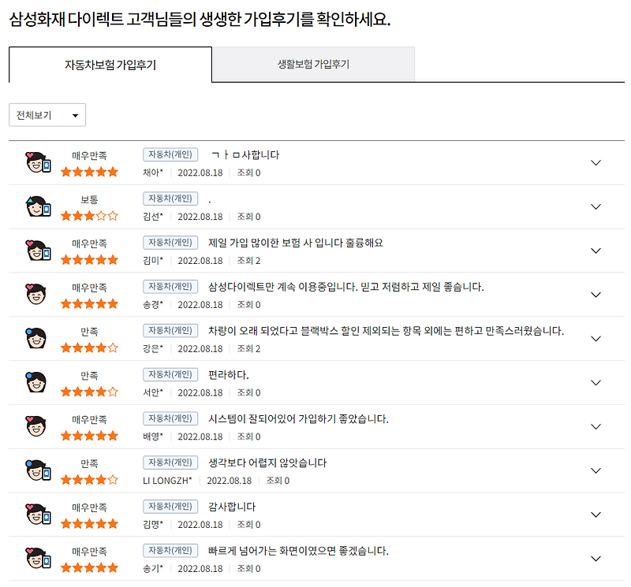Screen dimensions: 631x587
Task: Open the review starting '차량이 오래 되었다고 블랙박스'
Action: pos(386,331)
